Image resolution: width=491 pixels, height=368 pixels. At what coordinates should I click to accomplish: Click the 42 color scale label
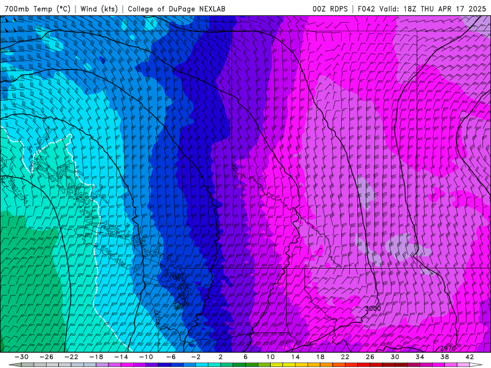470,357
